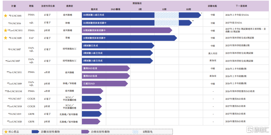The width and height of the screenshot is (271, 135).
Task: Click the α核素 isotope in 212Pb-LNC1011M row
Action: pyautogui.click(x=47, y=91)
